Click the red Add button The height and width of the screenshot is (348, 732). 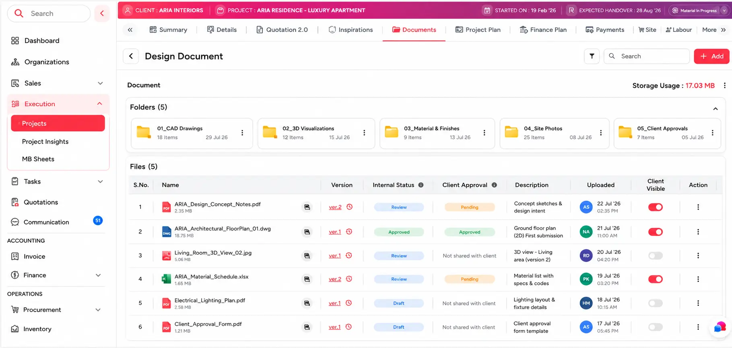coord(711,56)
